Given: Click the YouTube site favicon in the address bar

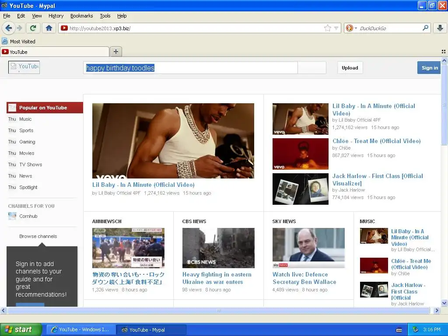Looking at the screenshot, I should point(64,28).
